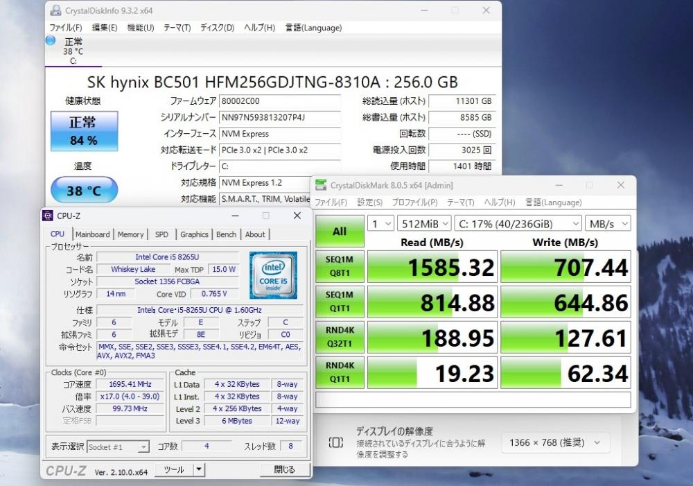Viewport: 693px width, 486px height.
Task: Run the SEQ1M Q1T1 benchmark test
Action: pos(340,302)
